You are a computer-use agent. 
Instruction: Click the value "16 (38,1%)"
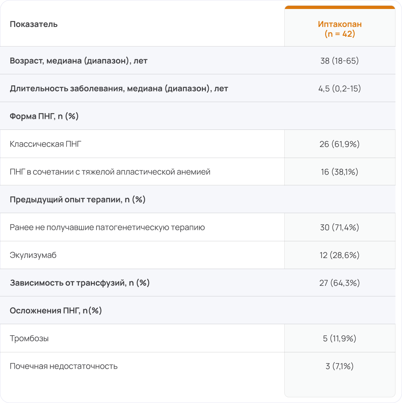[x=339, y=172]
